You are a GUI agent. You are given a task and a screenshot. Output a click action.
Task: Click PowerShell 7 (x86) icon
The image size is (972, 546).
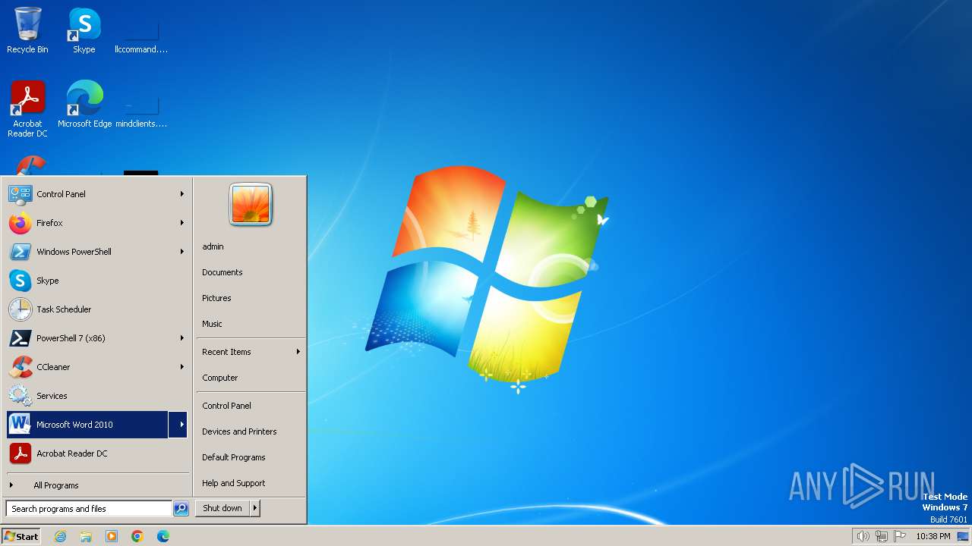(x=20, y=338)
